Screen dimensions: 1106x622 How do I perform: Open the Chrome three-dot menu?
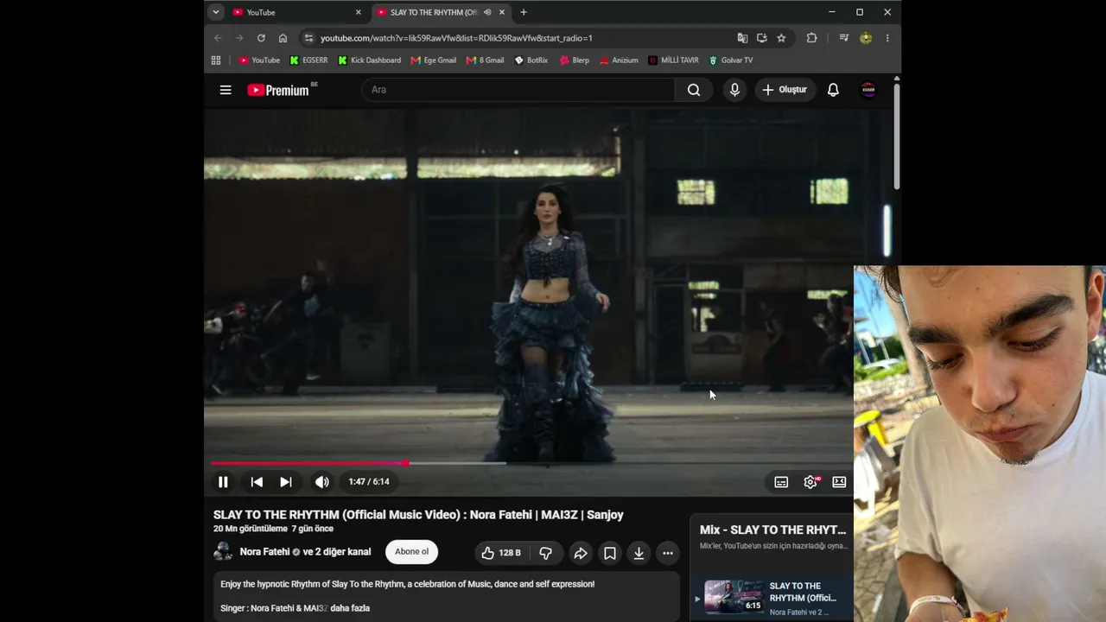pyautogui.click(x=887, y=38)
